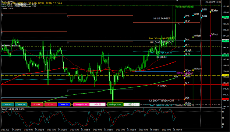230x132 pixels.
Task: Click the WOpen weekly level label
Action: tap(198, 69)
